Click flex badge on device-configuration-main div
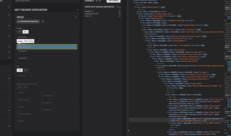The image size is (231, 136). click(204, 37)
